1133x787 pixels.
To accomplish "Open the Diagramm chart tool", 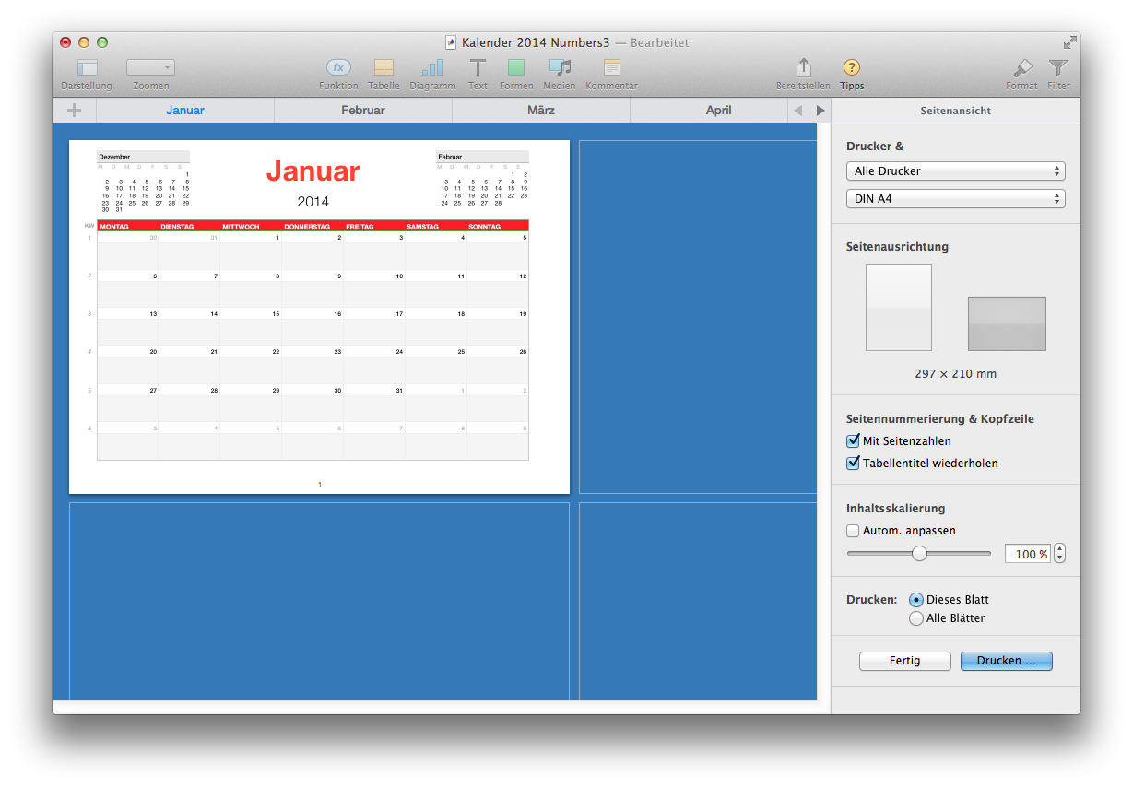I will click(x=432, y=68).
